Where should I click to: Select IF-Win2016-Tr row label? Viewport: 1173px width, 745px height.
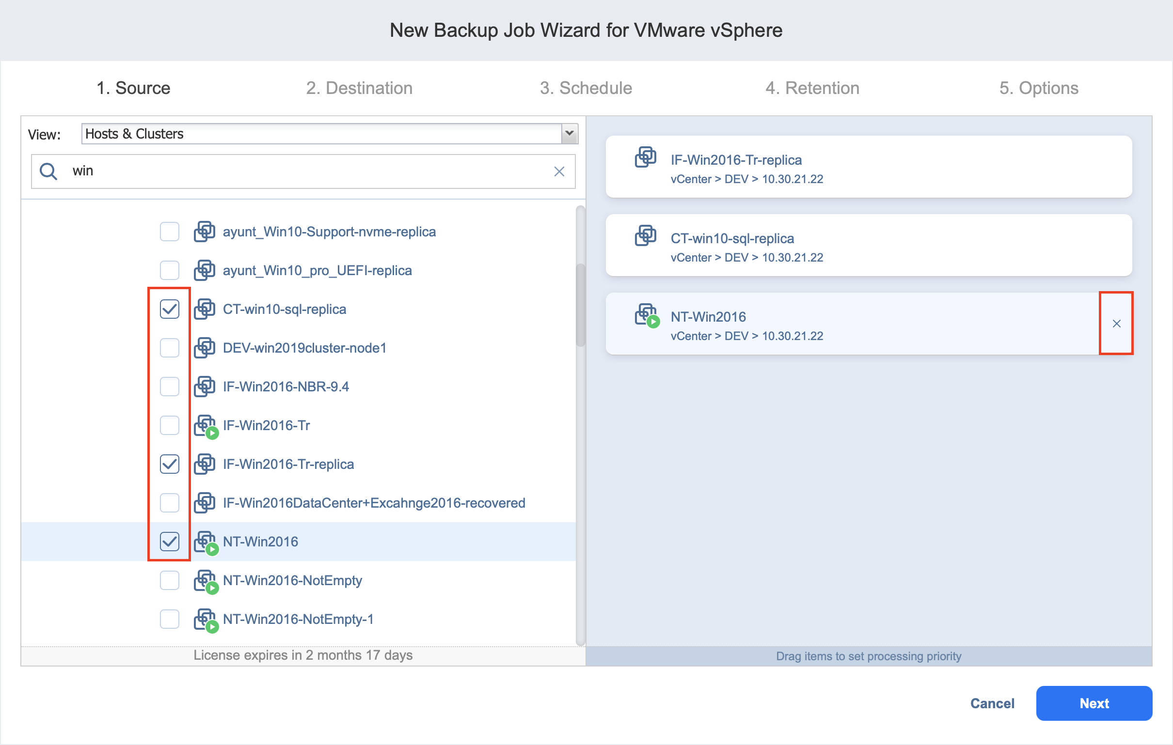click(x=267, y=426)
